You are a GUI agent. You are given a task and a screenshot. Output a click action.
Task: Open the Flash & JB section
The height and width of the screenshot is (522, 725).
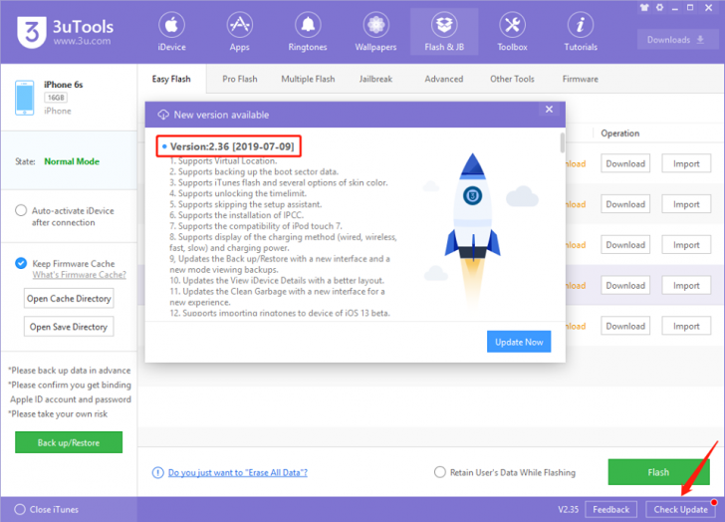tap(444, 32)
